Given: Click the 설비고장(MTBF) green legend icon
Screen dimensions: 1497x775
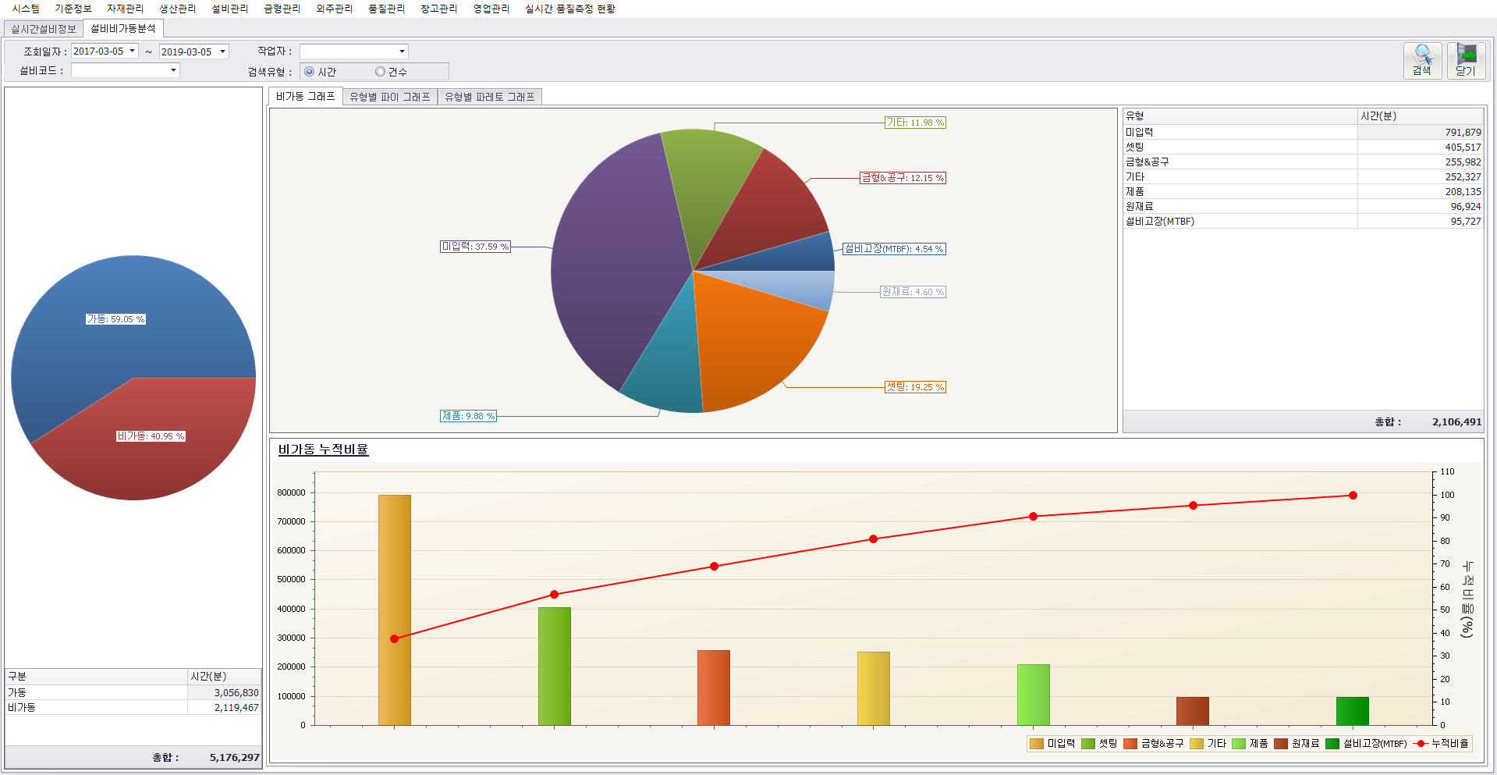Looking at the screenshot, I should pyautogui.click(x=1332, y=744).
